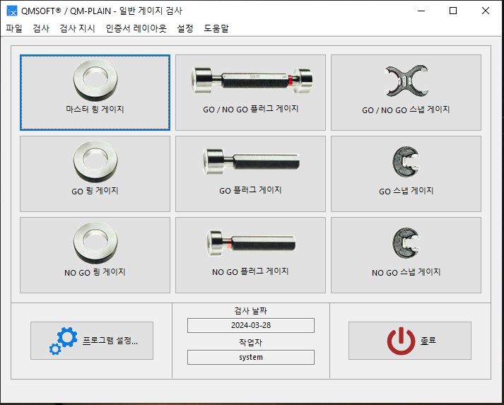Click the 작업자 field showing system
The image size is (504, 405).
pyautogui.click(x=251, y=357)
